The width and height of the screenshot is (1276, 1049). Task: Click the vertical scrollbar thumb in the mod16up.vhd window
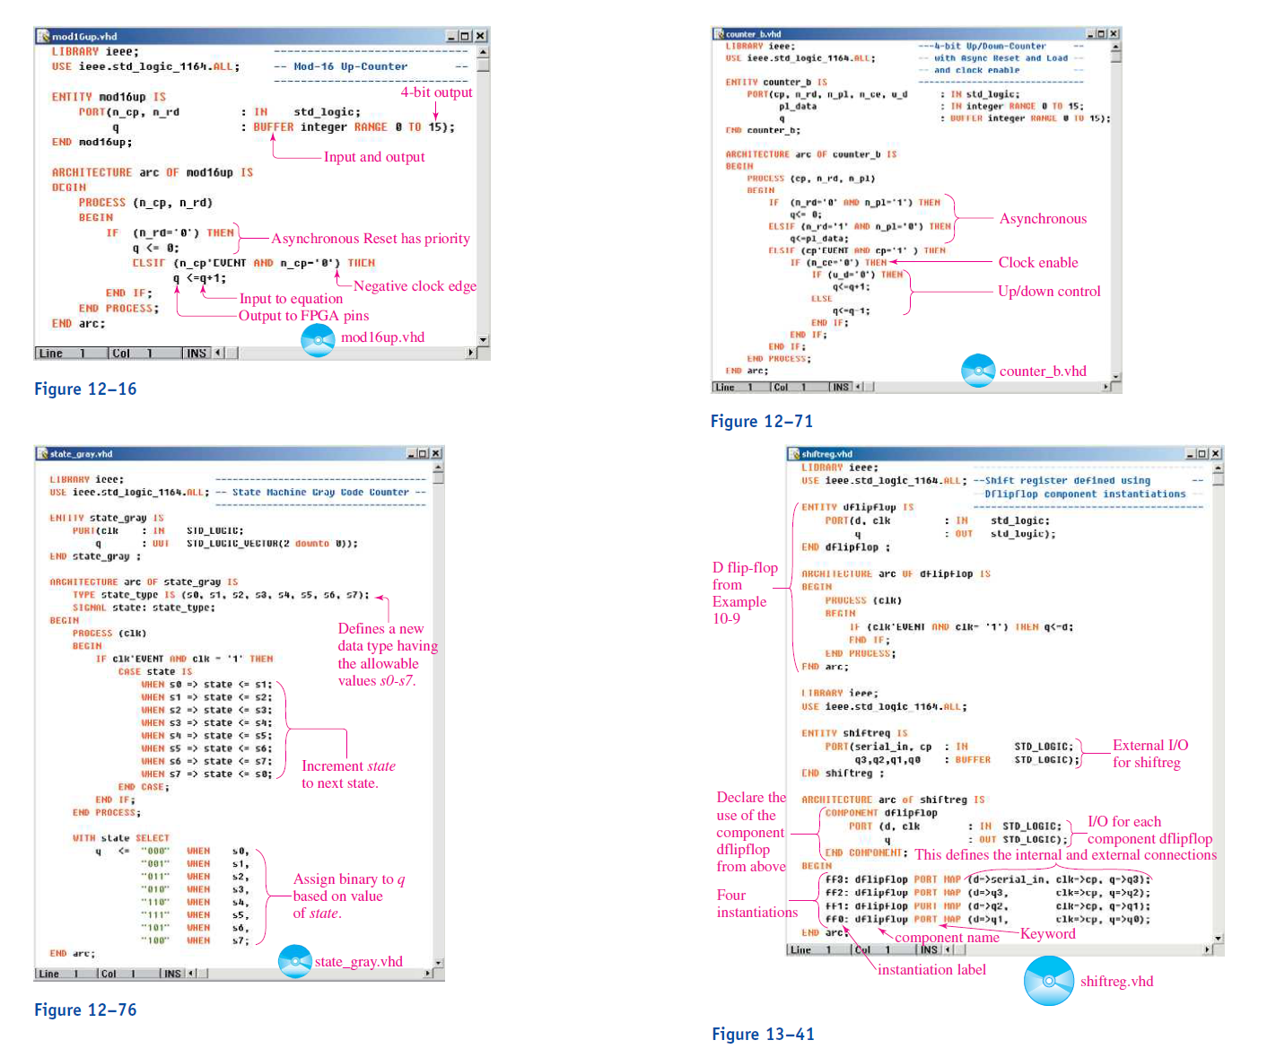483,65
